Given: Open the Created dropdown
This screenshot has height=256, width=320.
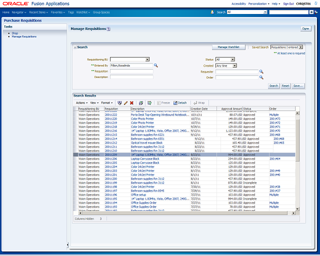Looking at the screenshot, I should point(234,65).
